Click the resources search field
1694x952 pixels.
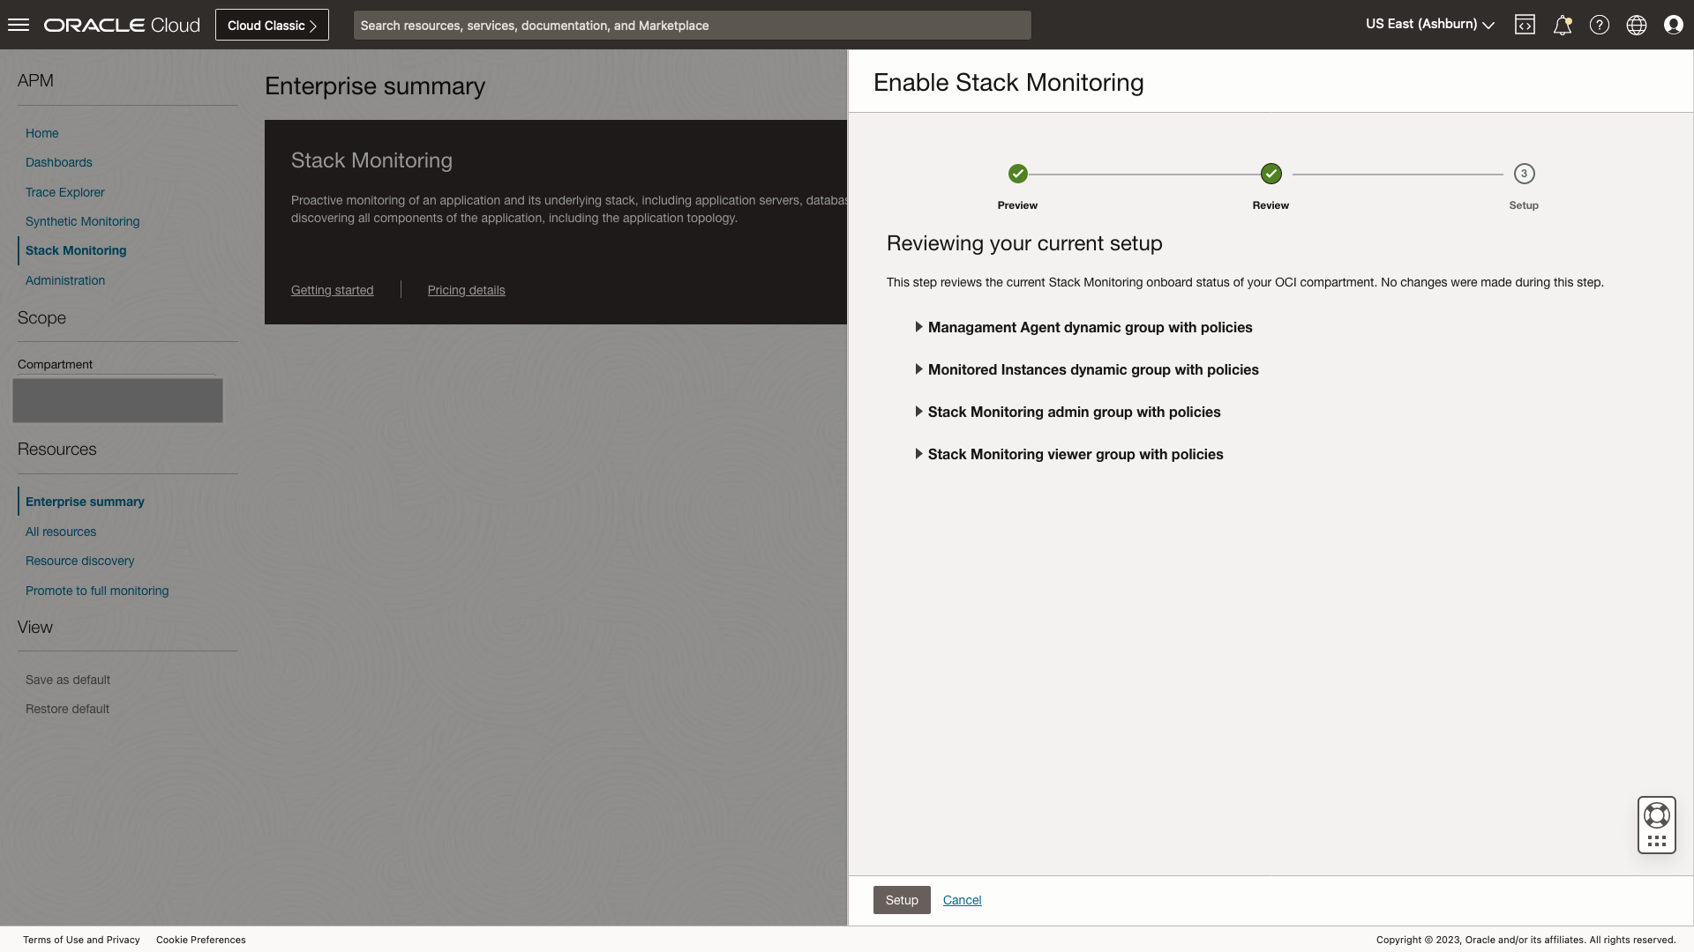[x=692, y=25]
